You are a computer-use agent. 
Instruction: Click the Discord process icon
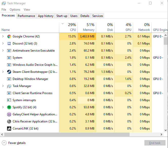click(x=9, y=44)
